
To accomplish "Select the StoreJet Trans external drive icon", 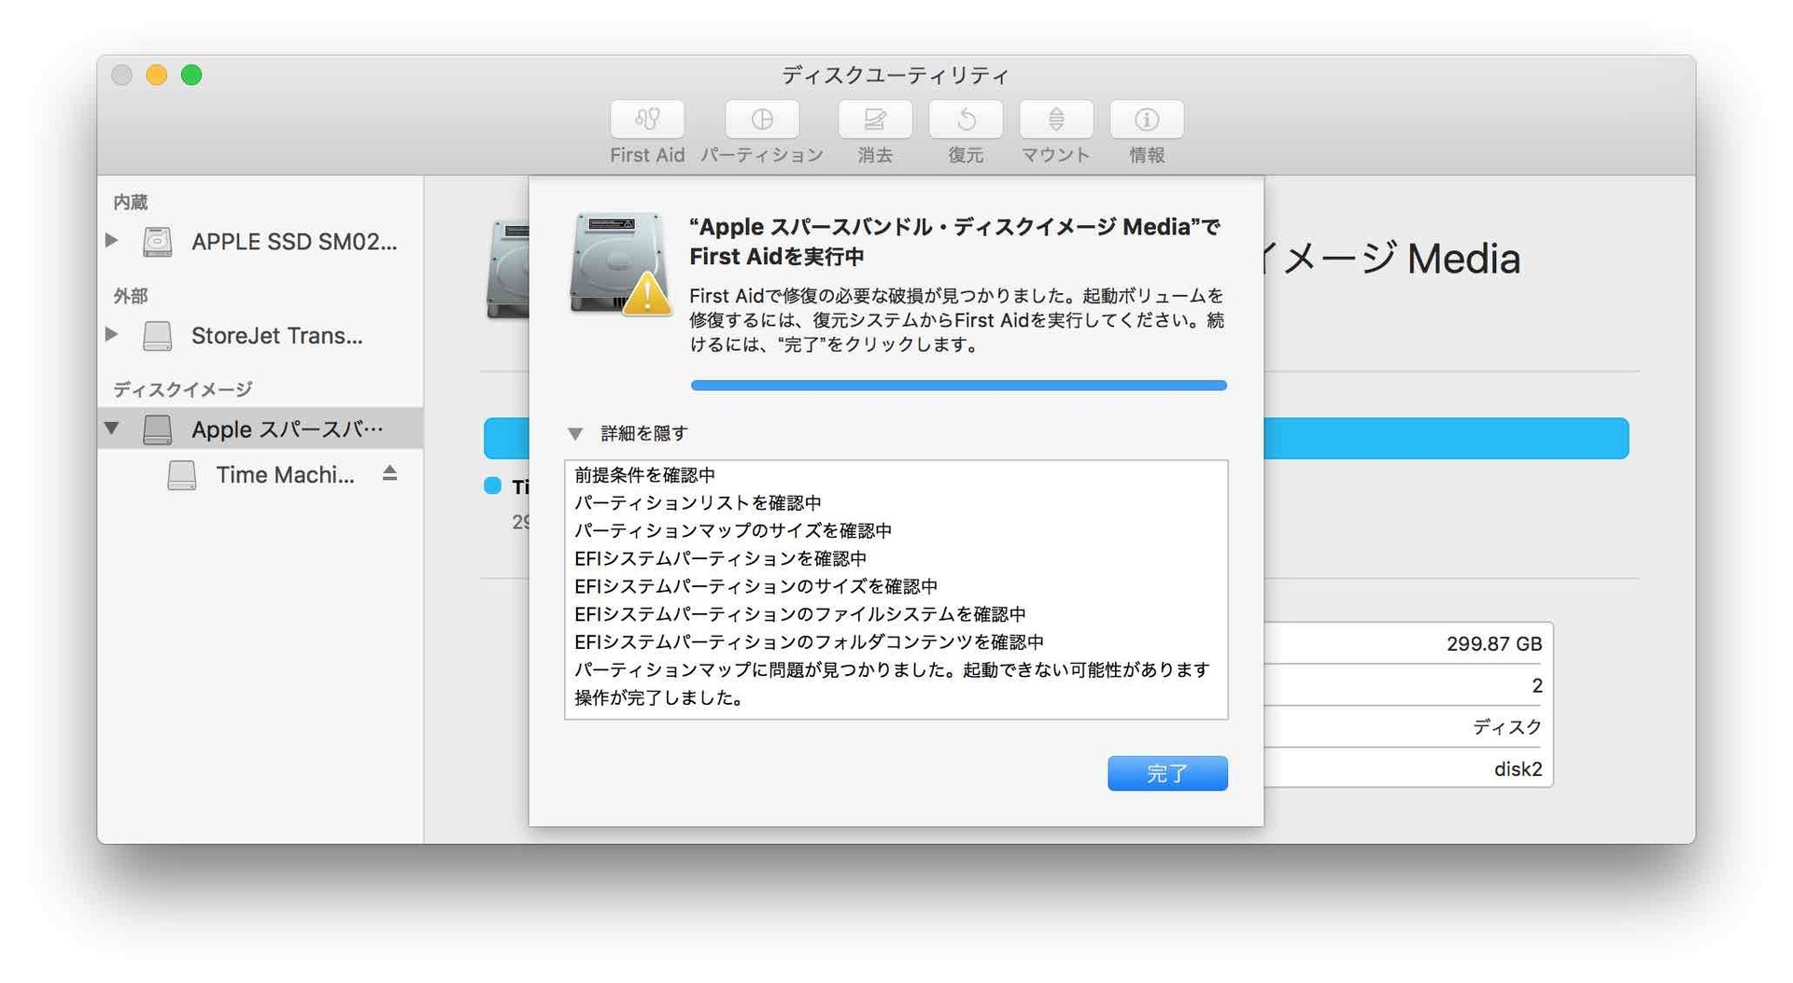I will click(x=157, y=335).
